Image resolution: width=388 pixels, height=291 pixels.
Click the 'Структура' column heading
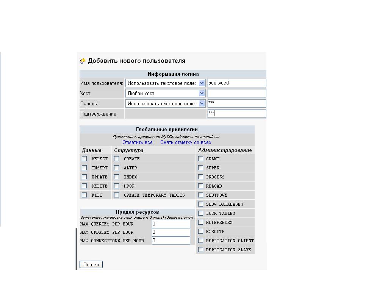(129, 150)
